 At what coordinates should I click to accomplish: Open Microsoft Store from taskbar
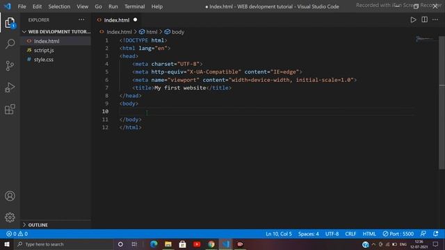(182, 244)
